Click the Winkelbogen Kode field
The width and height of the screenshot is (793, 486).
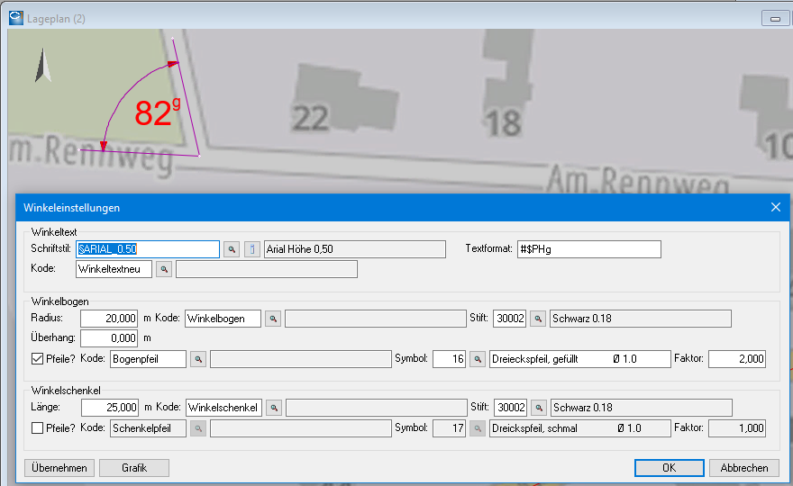point(223,319)
